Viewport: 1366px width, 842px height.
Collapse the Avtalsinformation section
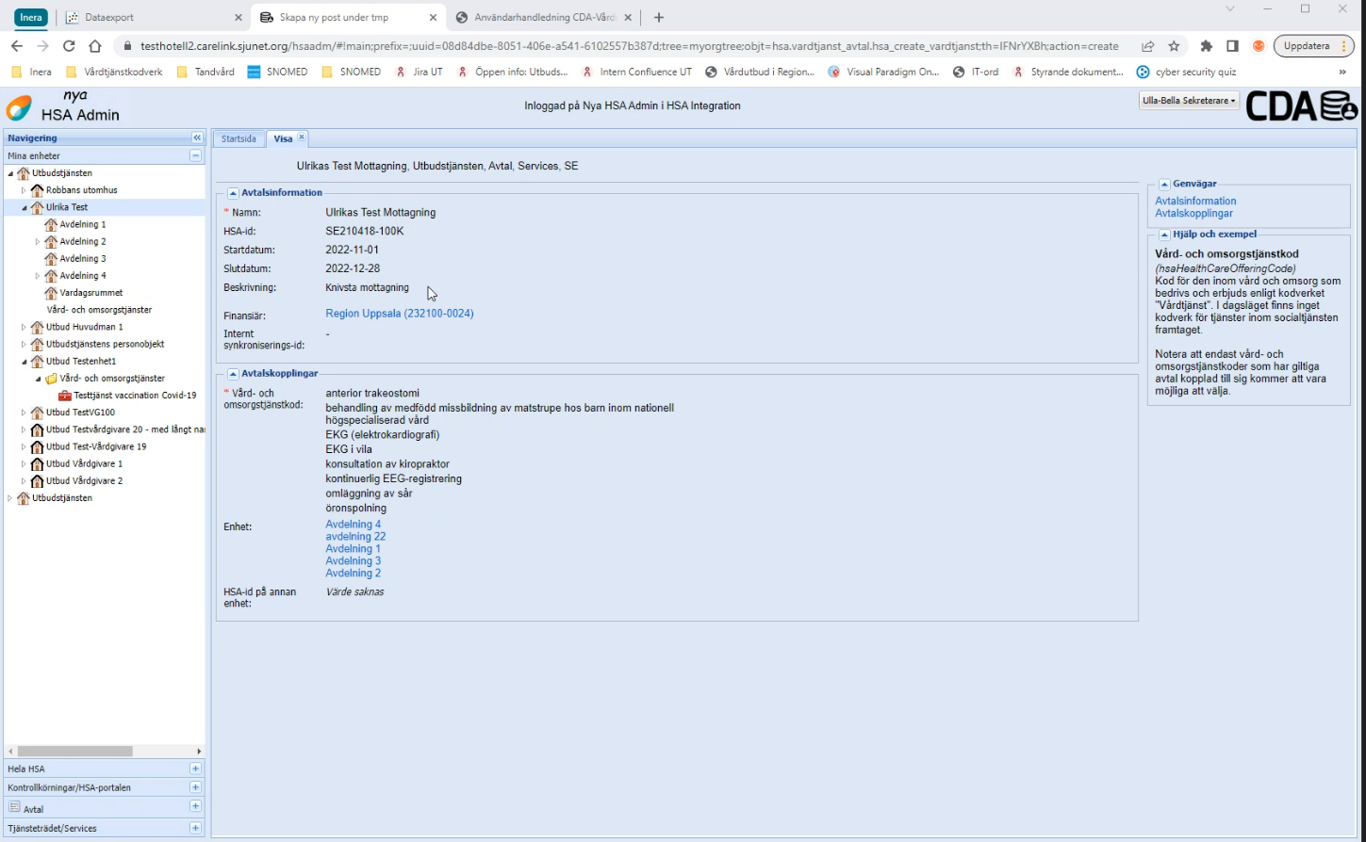click(233, 193)
